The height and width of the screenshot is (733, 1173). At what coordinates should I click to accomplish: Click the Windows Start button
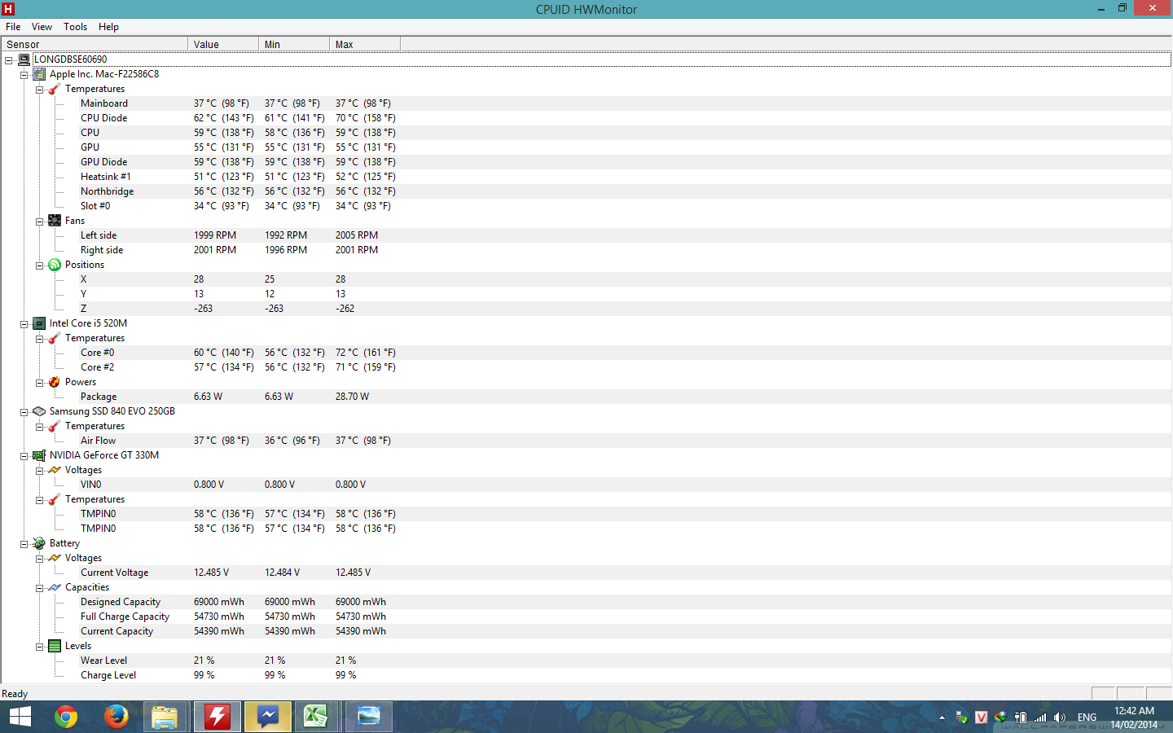tap(20, 717)
